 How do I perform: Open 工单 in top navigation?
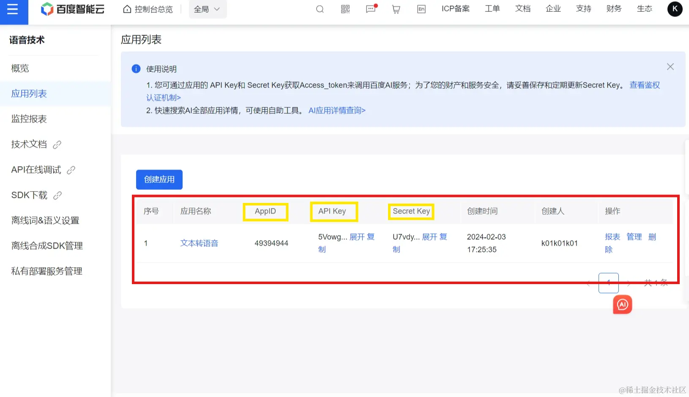(492, 9)
